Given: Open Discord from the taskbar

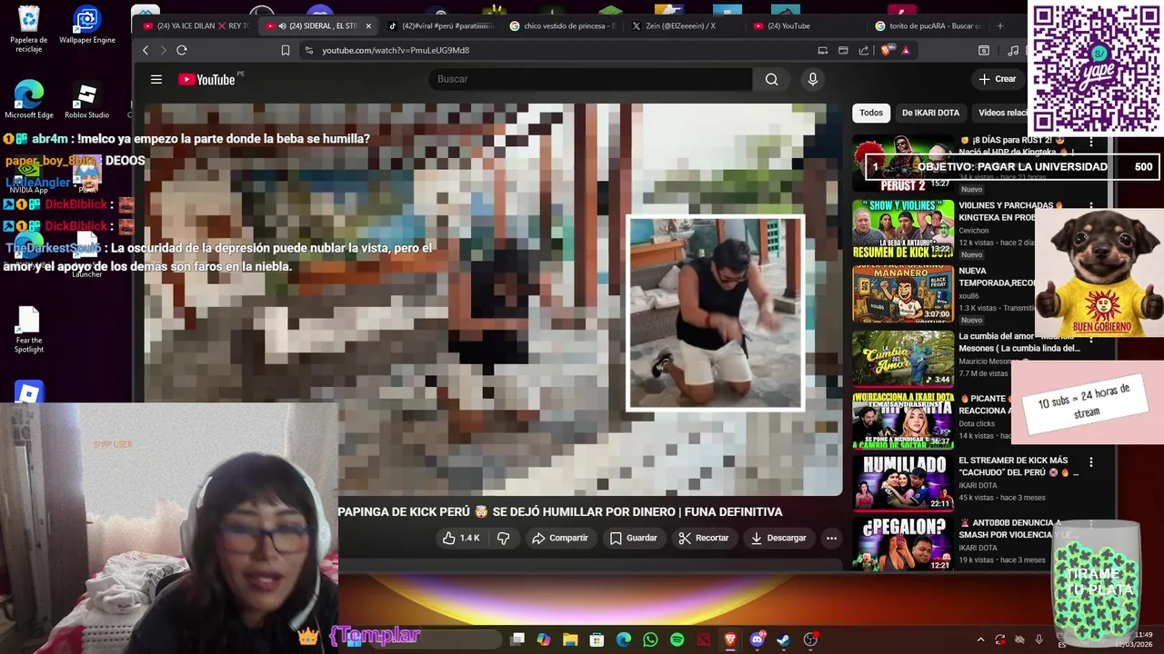Looking at the screenshot, I should tap(757, 639).
